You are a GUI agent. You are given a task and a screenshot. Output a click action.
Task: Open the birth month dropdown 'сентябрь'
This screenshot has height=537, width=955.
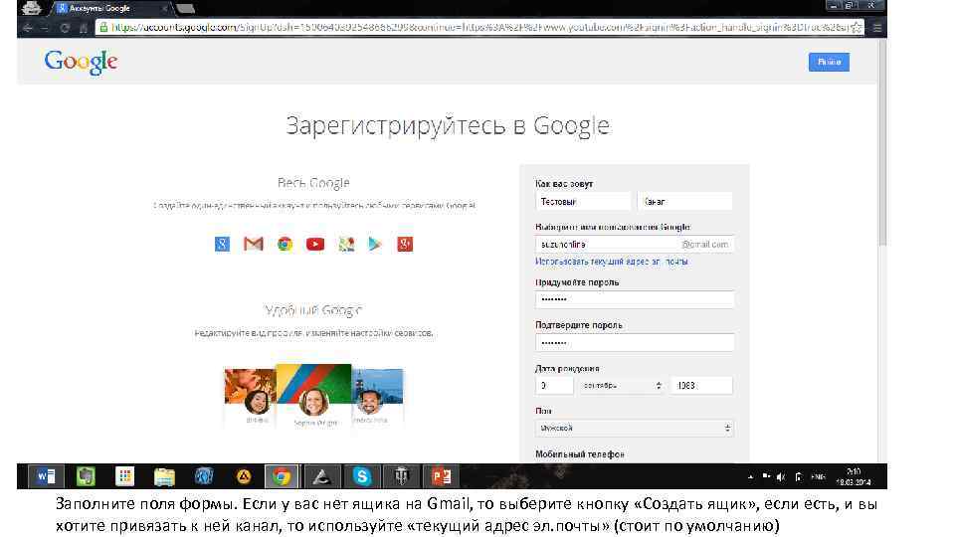pyautogui.click(x=621, y=386)
